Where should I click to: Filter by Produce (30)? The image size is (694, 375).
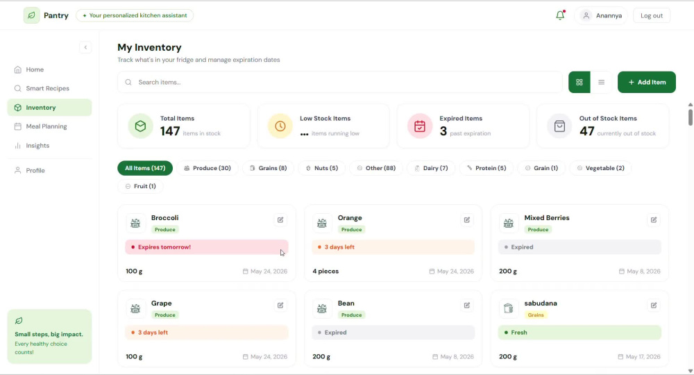point(207,168)
